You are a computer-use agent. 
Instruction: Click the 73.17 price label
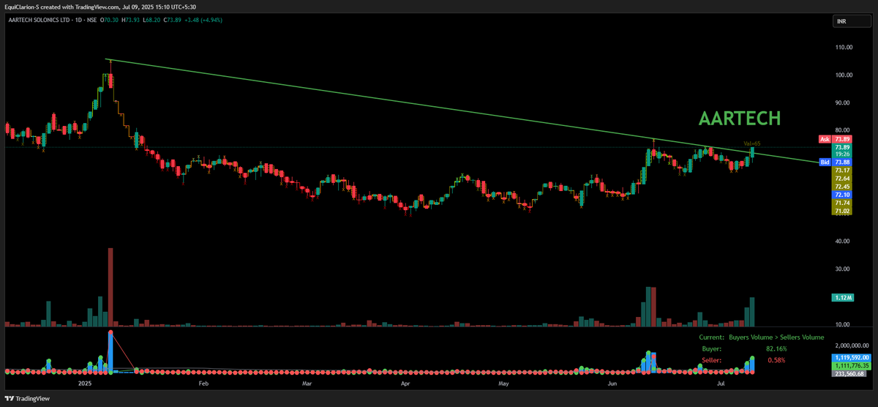click(841, 170)
